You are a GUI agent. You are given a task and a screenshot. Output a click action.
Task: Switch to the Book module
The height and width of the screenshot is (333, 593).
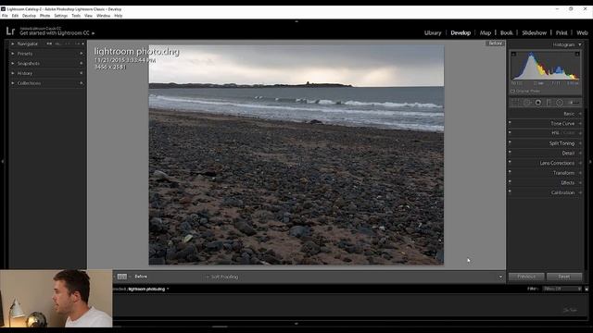pos(507,33)
